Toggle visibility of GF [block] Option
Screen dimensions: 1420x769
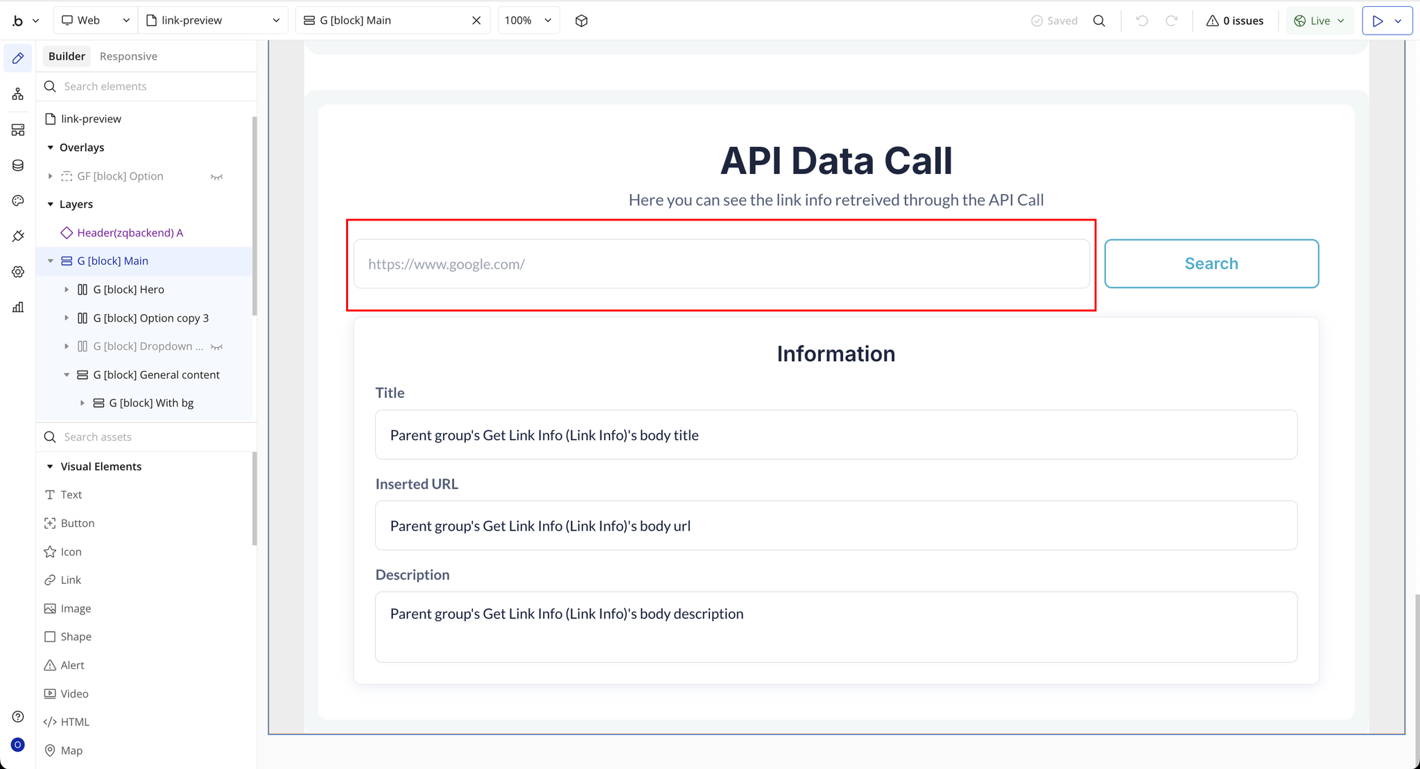click(x=216, y=177)
